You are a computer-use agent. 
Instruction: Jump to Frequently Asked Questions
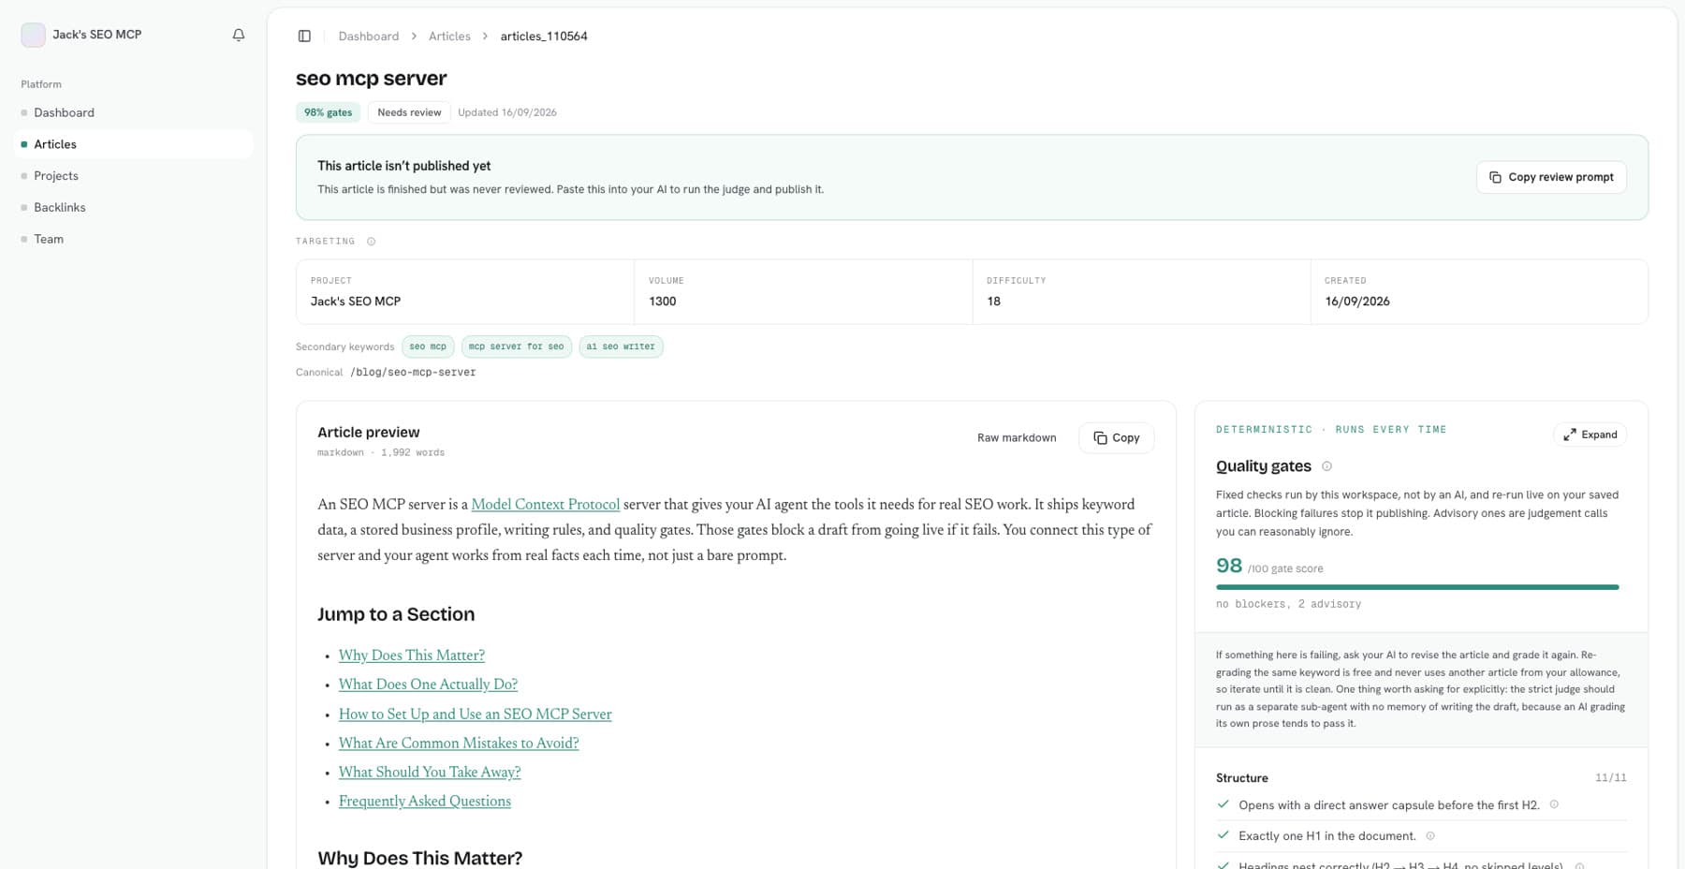coord(425,801)
